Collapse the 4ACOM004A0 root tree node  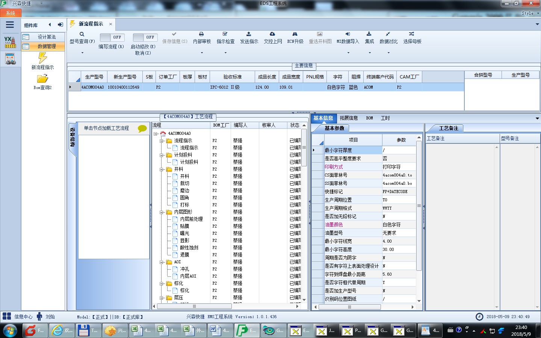pos(155,134)
